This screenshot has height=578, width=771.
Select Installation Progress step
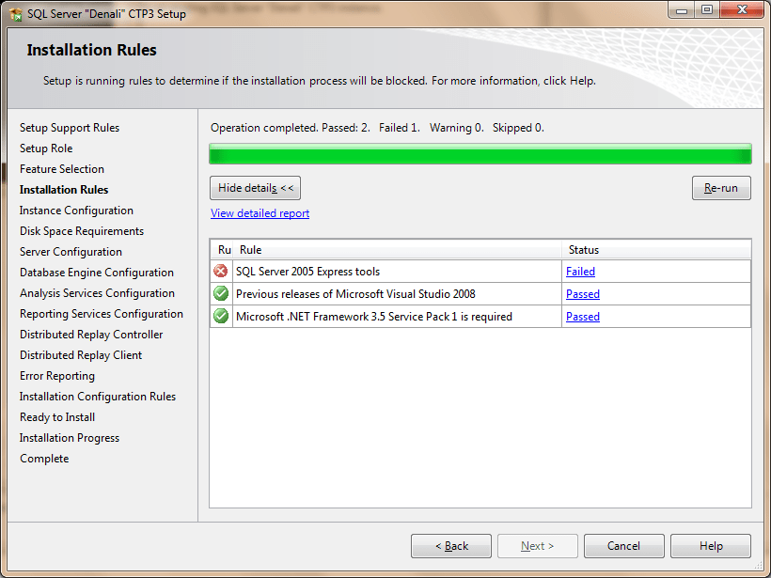(70, 437)
